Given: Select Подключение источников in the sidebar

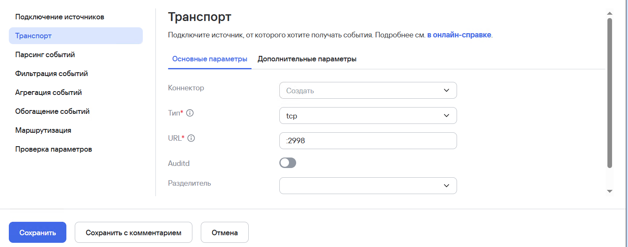Looking at the screenshot, I should [60, 17].
